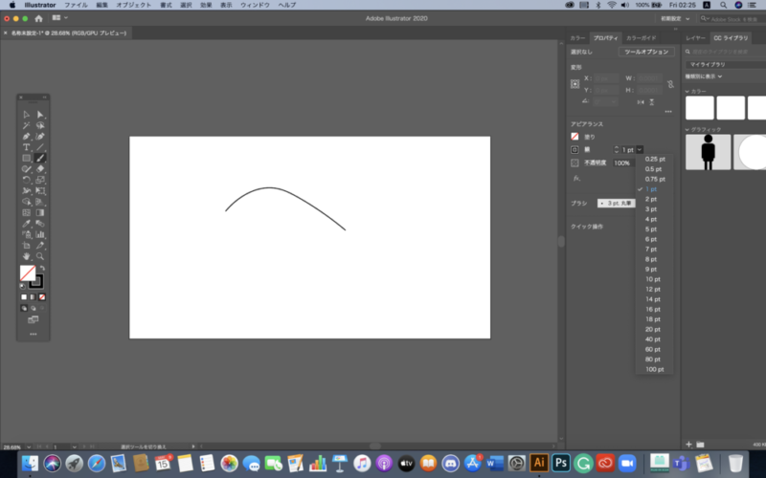Click the fx effects button
766x478 pixels.
(x=576, y=179)
